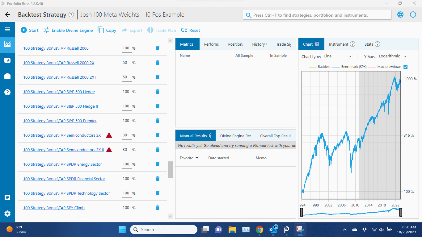Delete the TAP Russell 2000 2X row
This screenshot has height=237, width=422.
pyautogui.click(x=158, y=63)
